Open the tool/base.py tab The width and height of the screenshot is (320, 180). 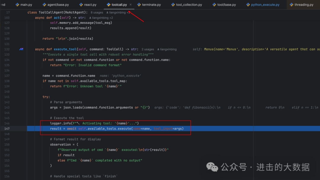224,4
